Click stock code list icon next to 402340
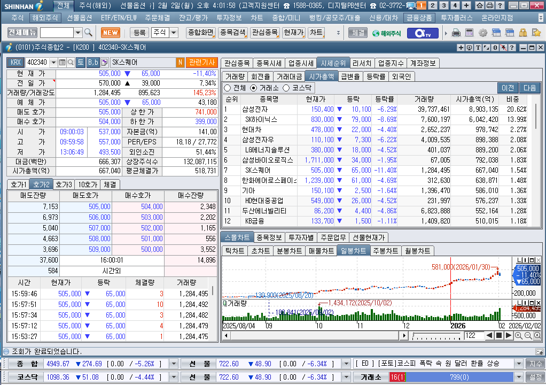 tap(63, 63)
